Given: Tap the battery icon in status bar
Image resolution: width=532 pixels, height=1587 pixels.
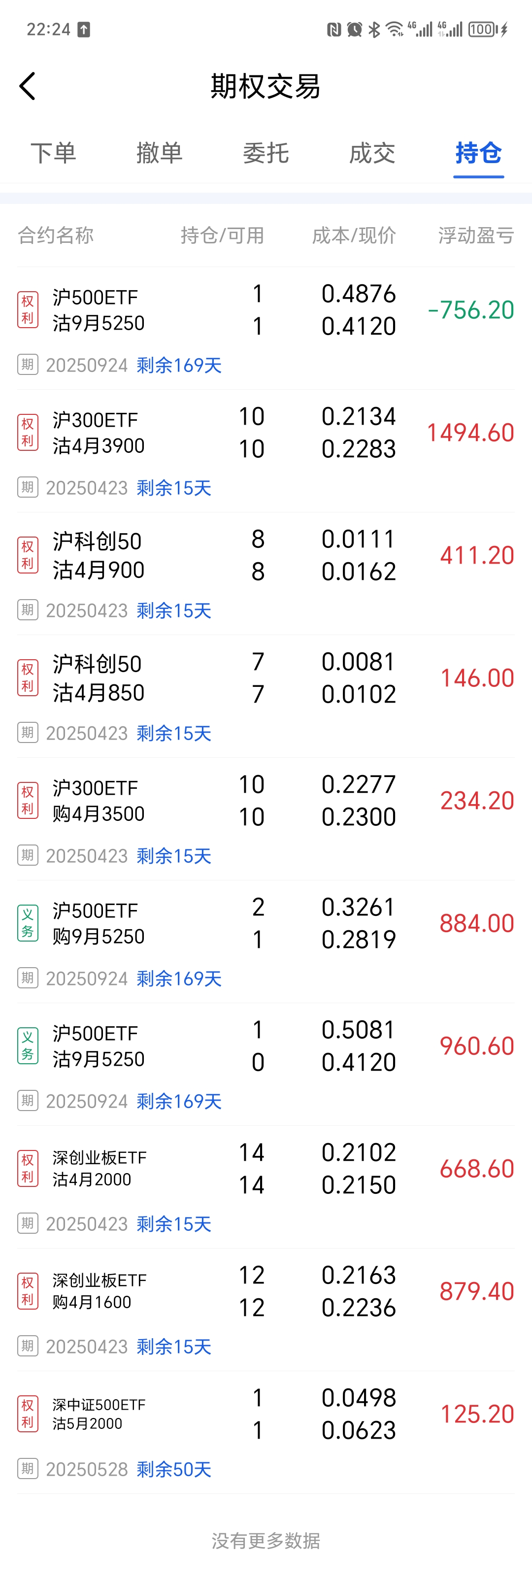Looking at the screenshot, I should coord(483,29).
